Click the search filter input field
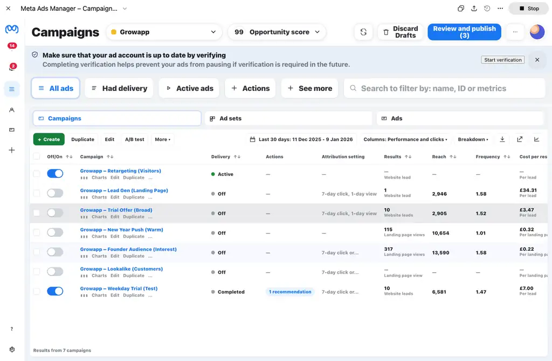Screen dimensions: 552x361 coord(445,88)
